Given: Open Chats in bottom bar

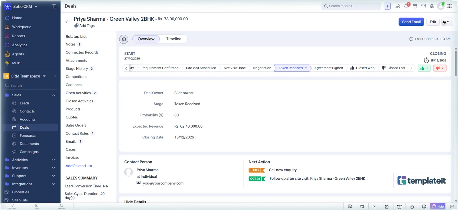Looking at the screenshot, I should (37, 207).
